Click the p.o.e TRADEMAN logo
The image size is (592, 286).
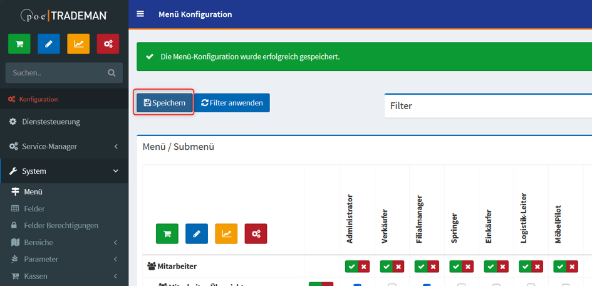point(64,16)
